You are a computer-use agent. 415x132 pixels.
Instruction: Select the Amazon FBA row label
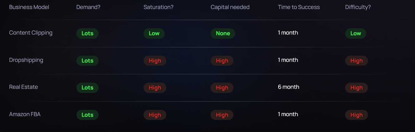(25, 114)
